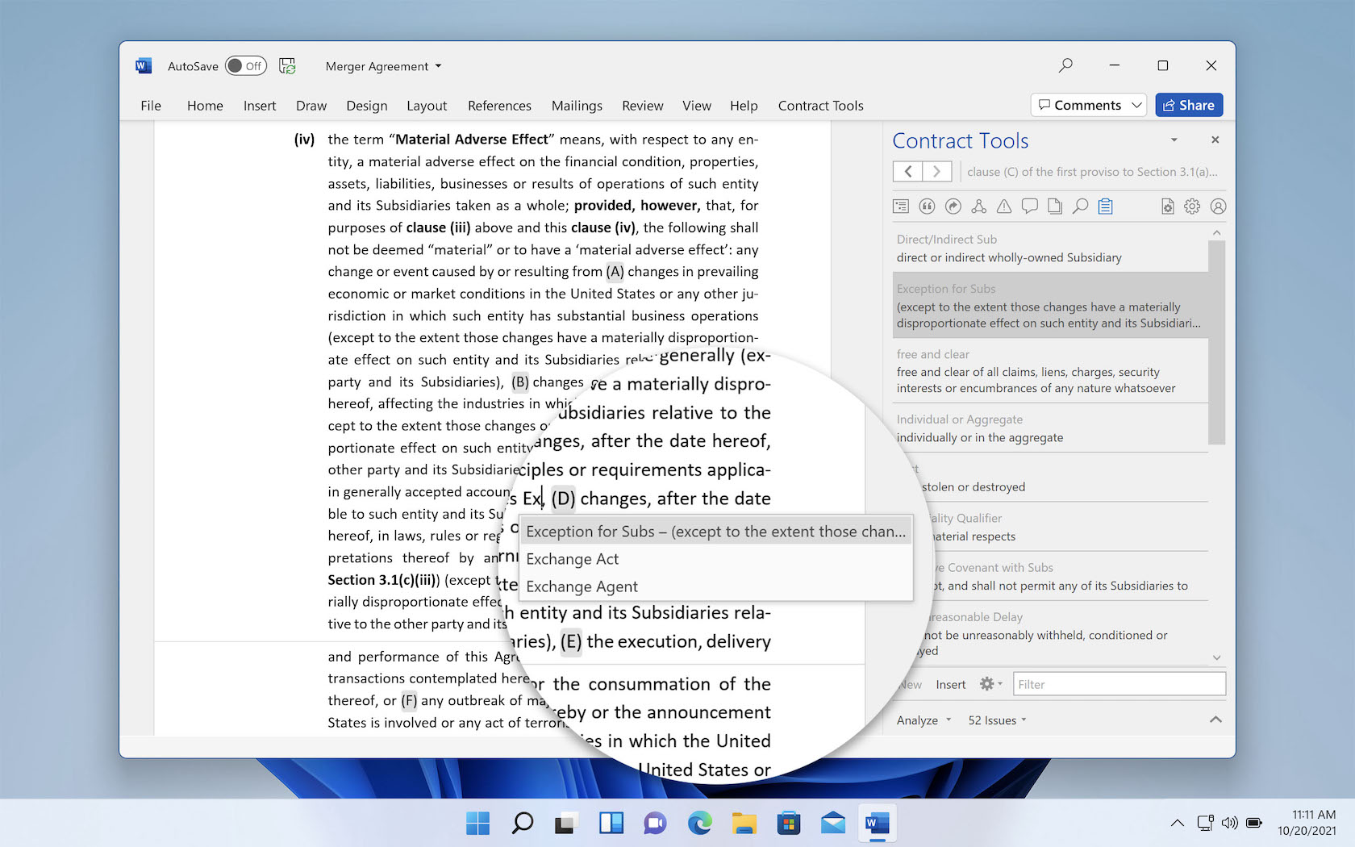Open the Review tab
This screenshot has width=1355, height=847.
pyautogui.click(x=643, y=106)
